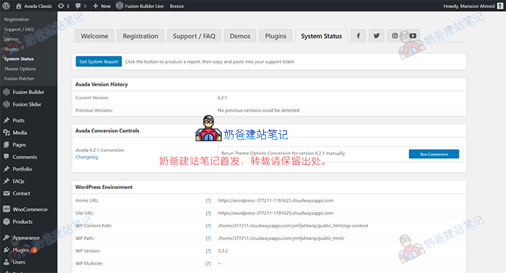The width and height of the screenshot is (506, 273).
Task: Click the WordPress logo icon in admin bar
Action: [7, 5]
